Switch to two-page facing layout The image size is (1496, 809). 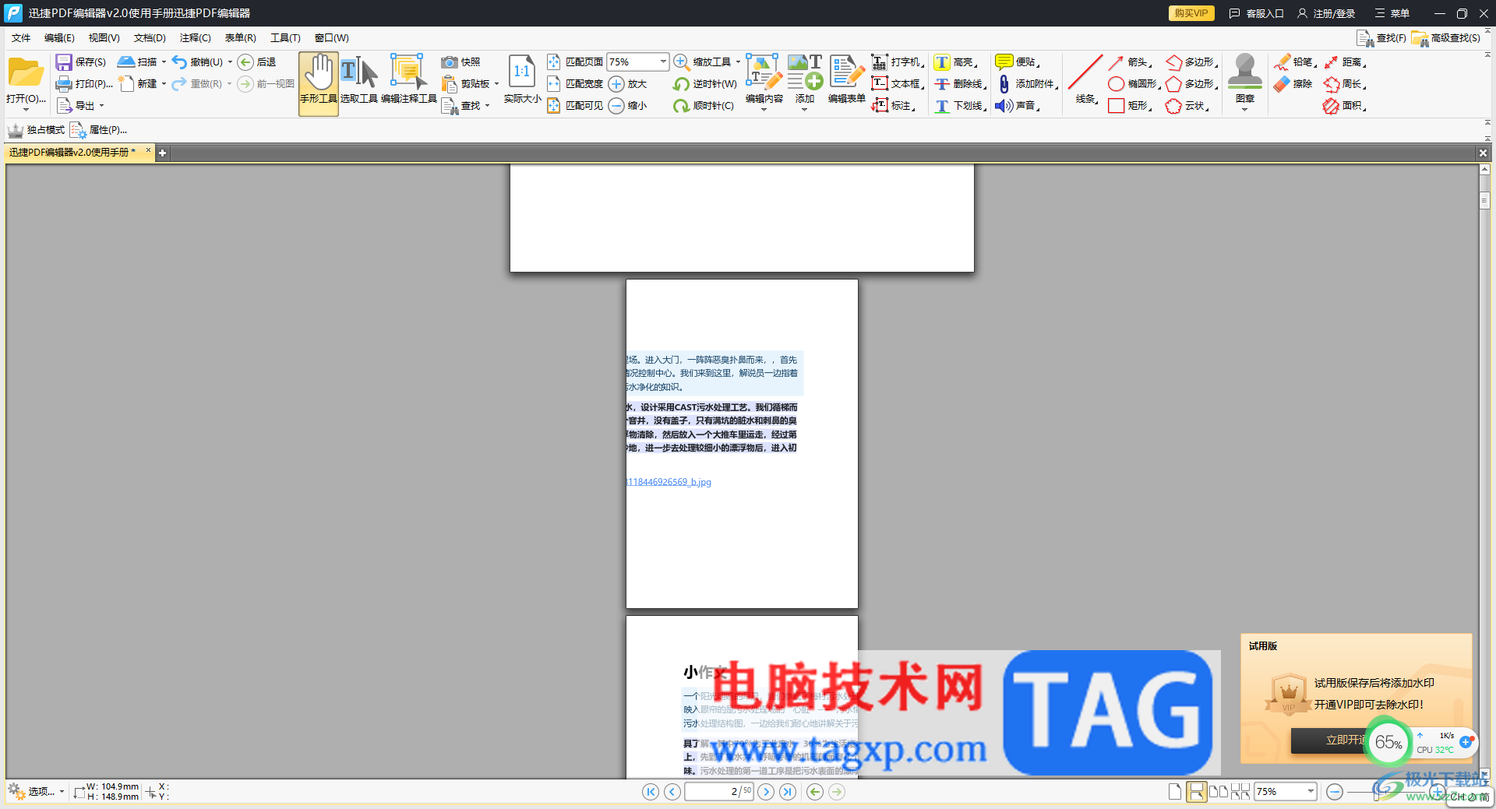coord(1219,792)
